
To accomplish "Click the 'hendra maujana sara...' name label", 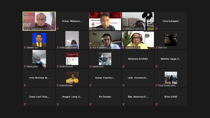I will point(34,29).
